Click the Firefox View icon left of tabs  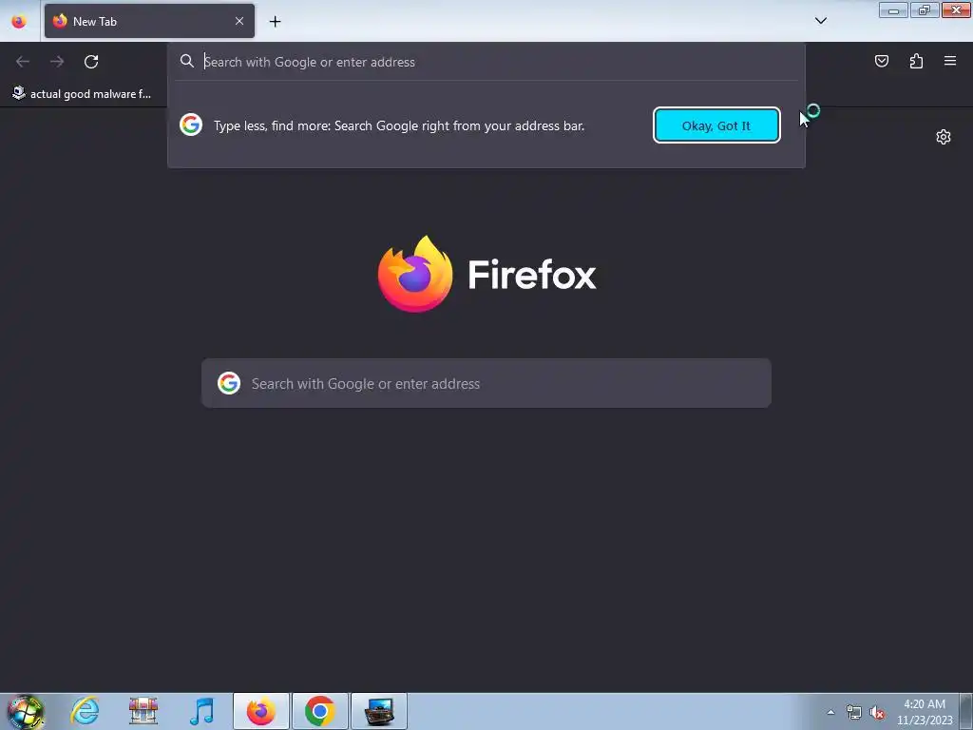tap(19, 21)
